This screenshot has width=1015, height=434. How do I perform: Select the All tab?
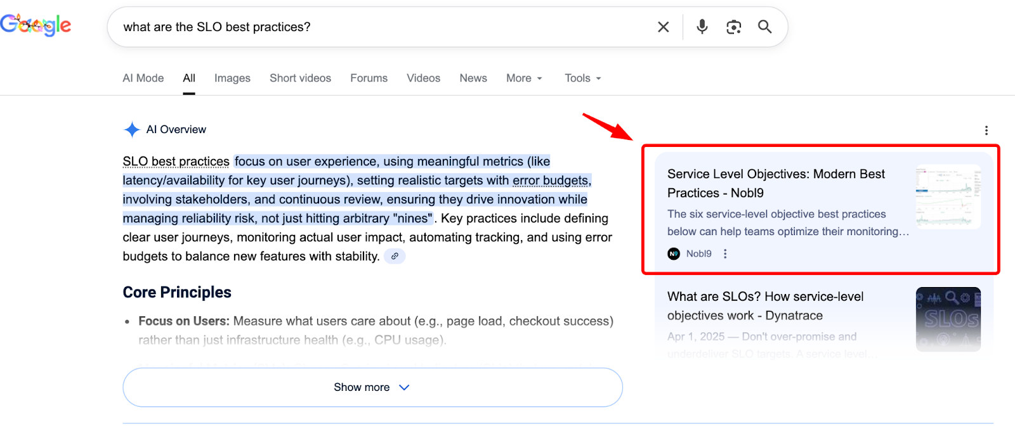pos(189,78)
